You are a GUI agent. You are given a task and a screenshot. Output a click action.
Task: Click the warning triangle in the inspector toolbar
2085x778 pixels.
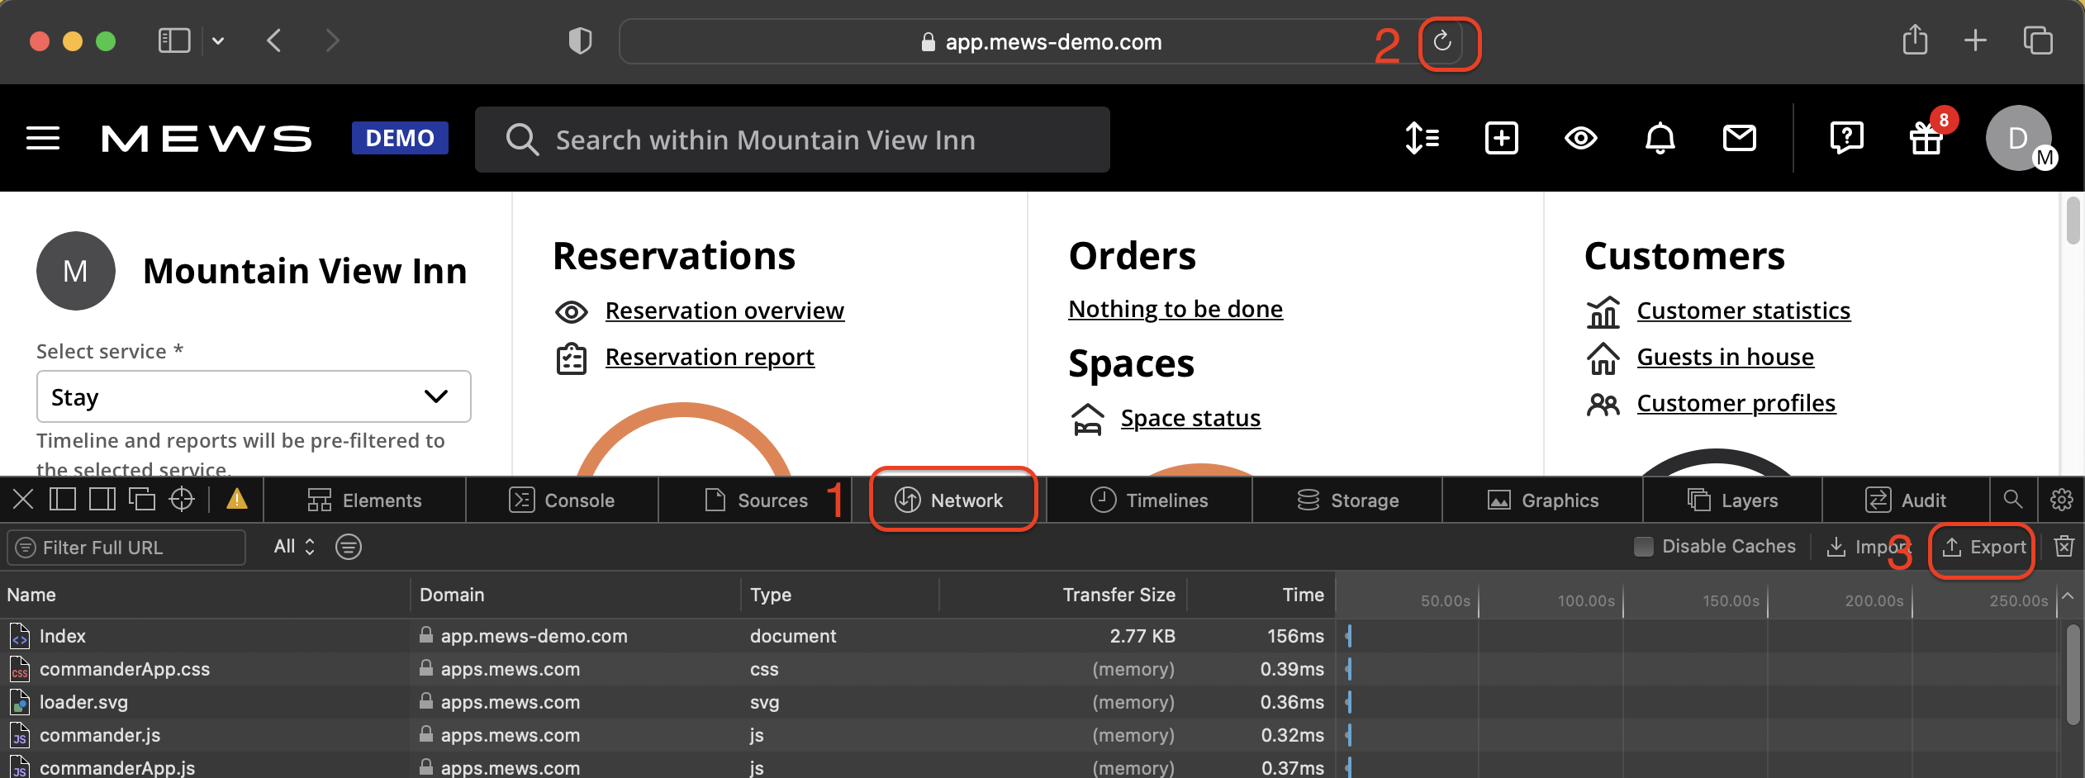coord(236,499)
